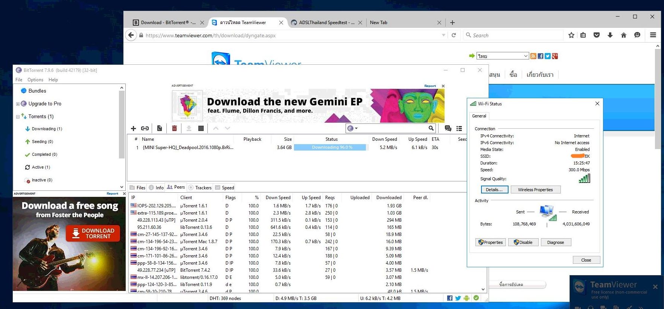Switch to the Speed tab in BitTorrent
The width and height of the screenshot is (664, 309).
(x=224, y=187)
